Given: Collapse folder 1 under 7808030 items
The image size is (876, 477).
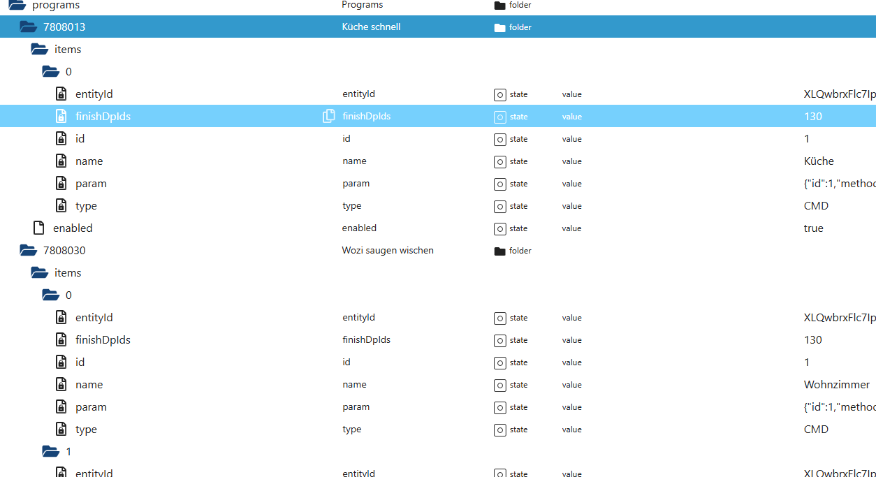Looking at the screenshot, I should coord(50,452).
